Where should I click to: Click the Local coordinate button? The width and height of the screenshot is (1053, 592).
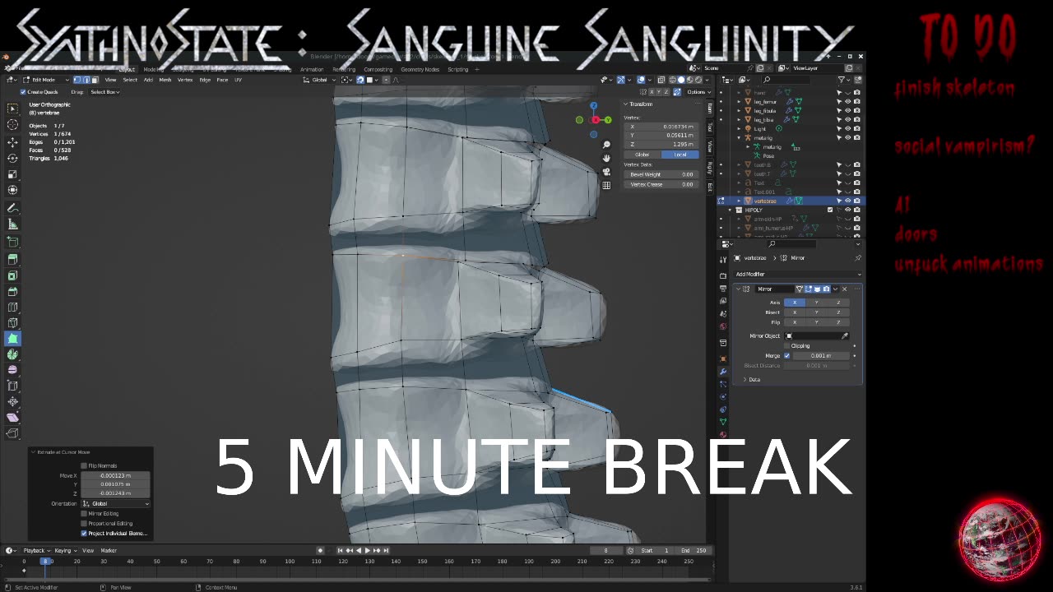(x=680, y=155)
